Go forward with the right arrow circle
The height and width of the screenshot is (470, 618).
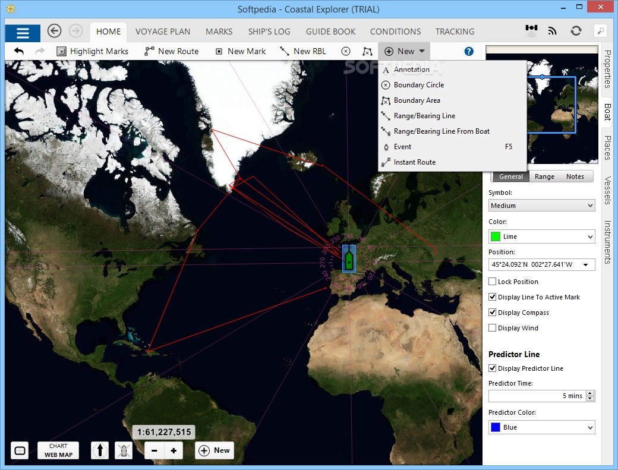[x=76, y=31]
